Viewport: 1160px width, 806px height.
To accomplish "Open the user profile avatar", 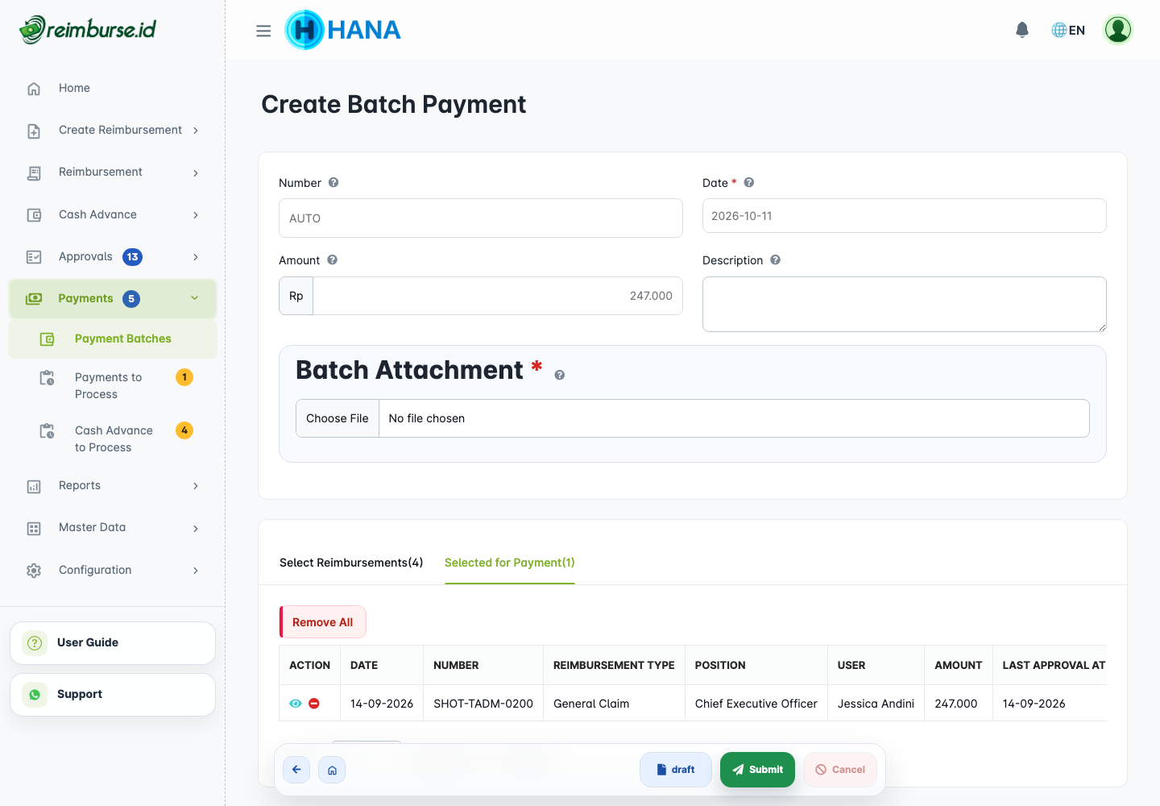I will [x=1118, y=30].
